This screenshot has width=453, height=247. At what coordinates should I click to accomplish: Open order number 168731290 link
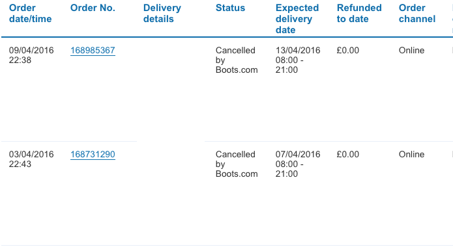(93, 155)
